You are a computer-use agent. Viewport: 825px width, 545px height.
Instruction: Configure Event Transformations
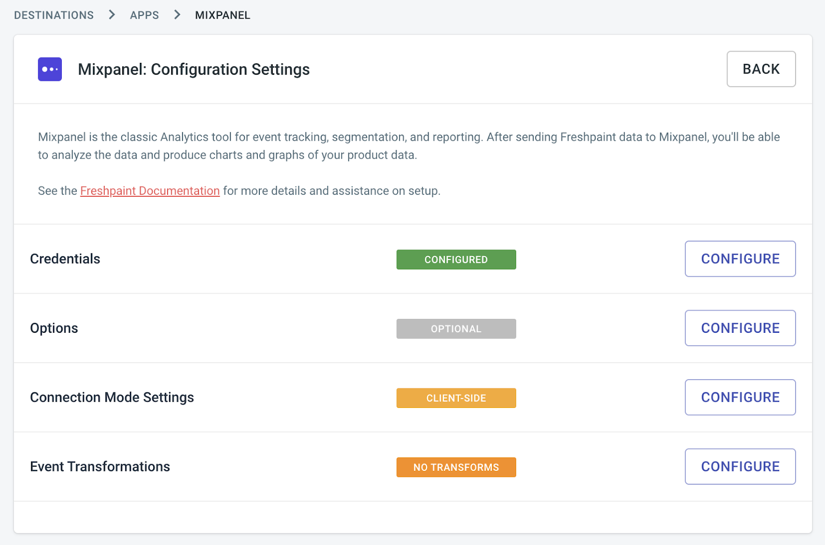(x=740, y=467)
